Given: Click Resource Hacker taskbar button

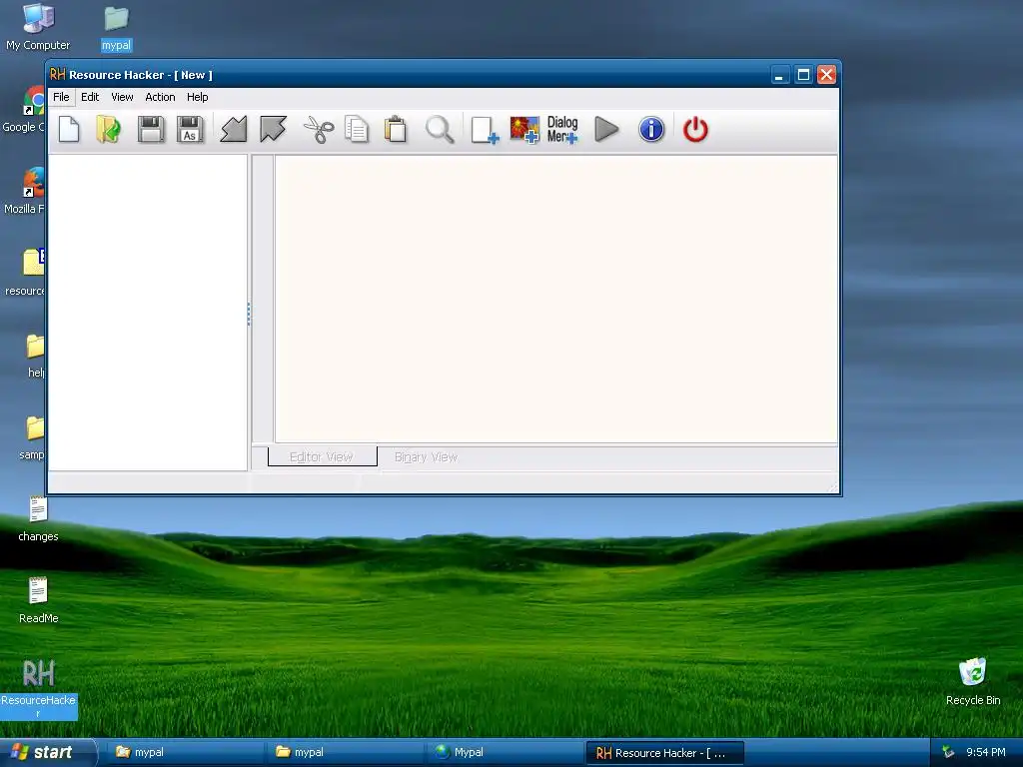Looking at the screenshot, I should 664,753.
